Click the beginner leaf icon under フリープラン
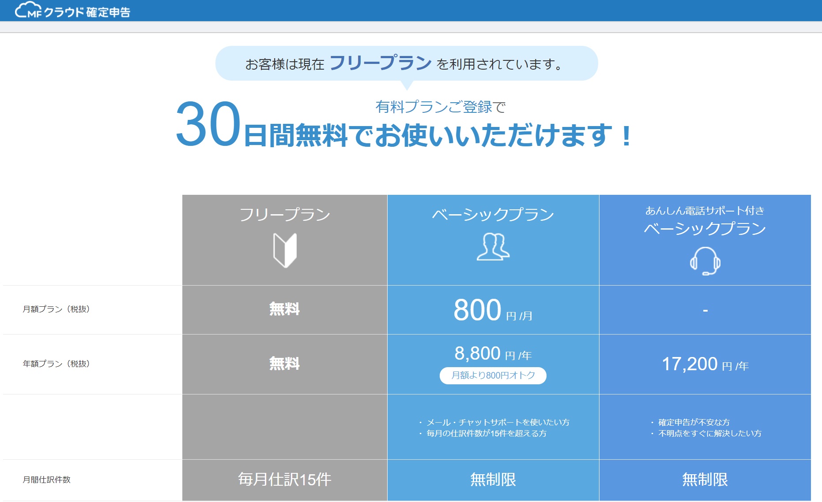 coord(285,250)
